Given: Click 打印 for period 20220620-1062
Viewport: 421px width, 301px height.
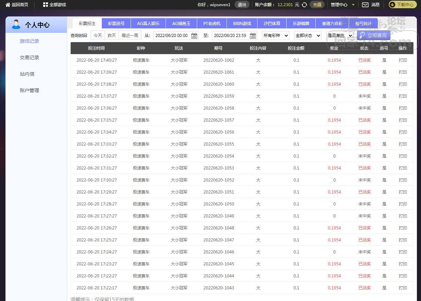Looking at the screenshot, I should 403,60.
